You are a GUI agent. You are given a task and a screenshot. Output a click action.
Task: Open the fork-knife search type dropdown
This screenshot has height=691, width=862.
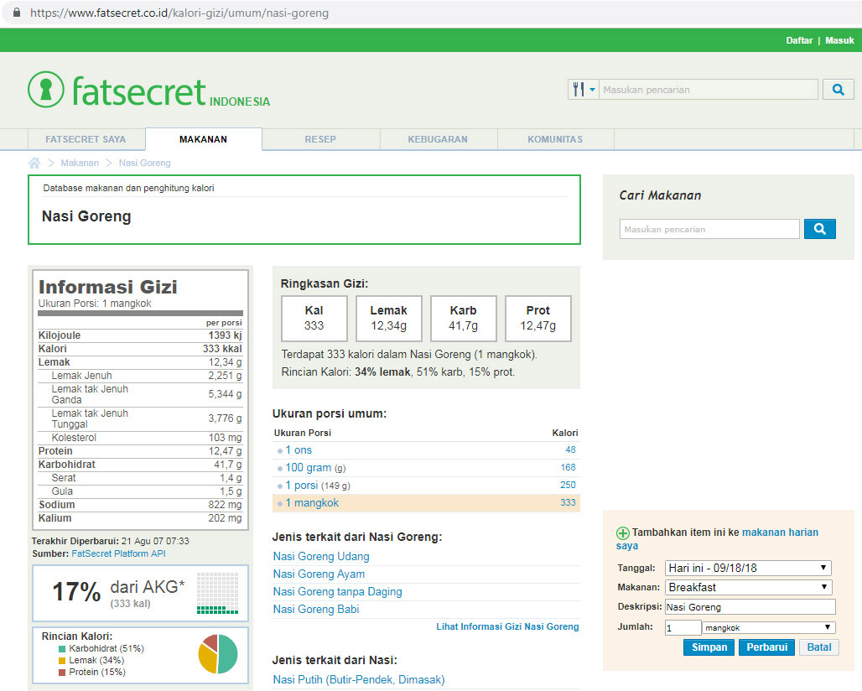click(x=583, y=90)
